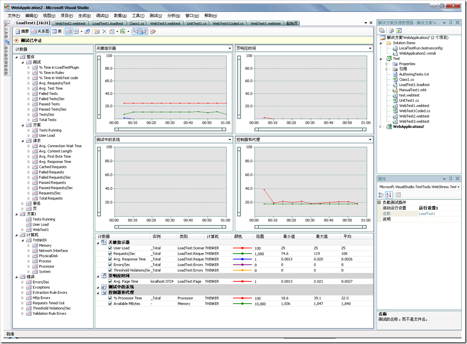Uncheck the Available MBytes checkbox
Screen dimensions: 467x344
[110, 303]
